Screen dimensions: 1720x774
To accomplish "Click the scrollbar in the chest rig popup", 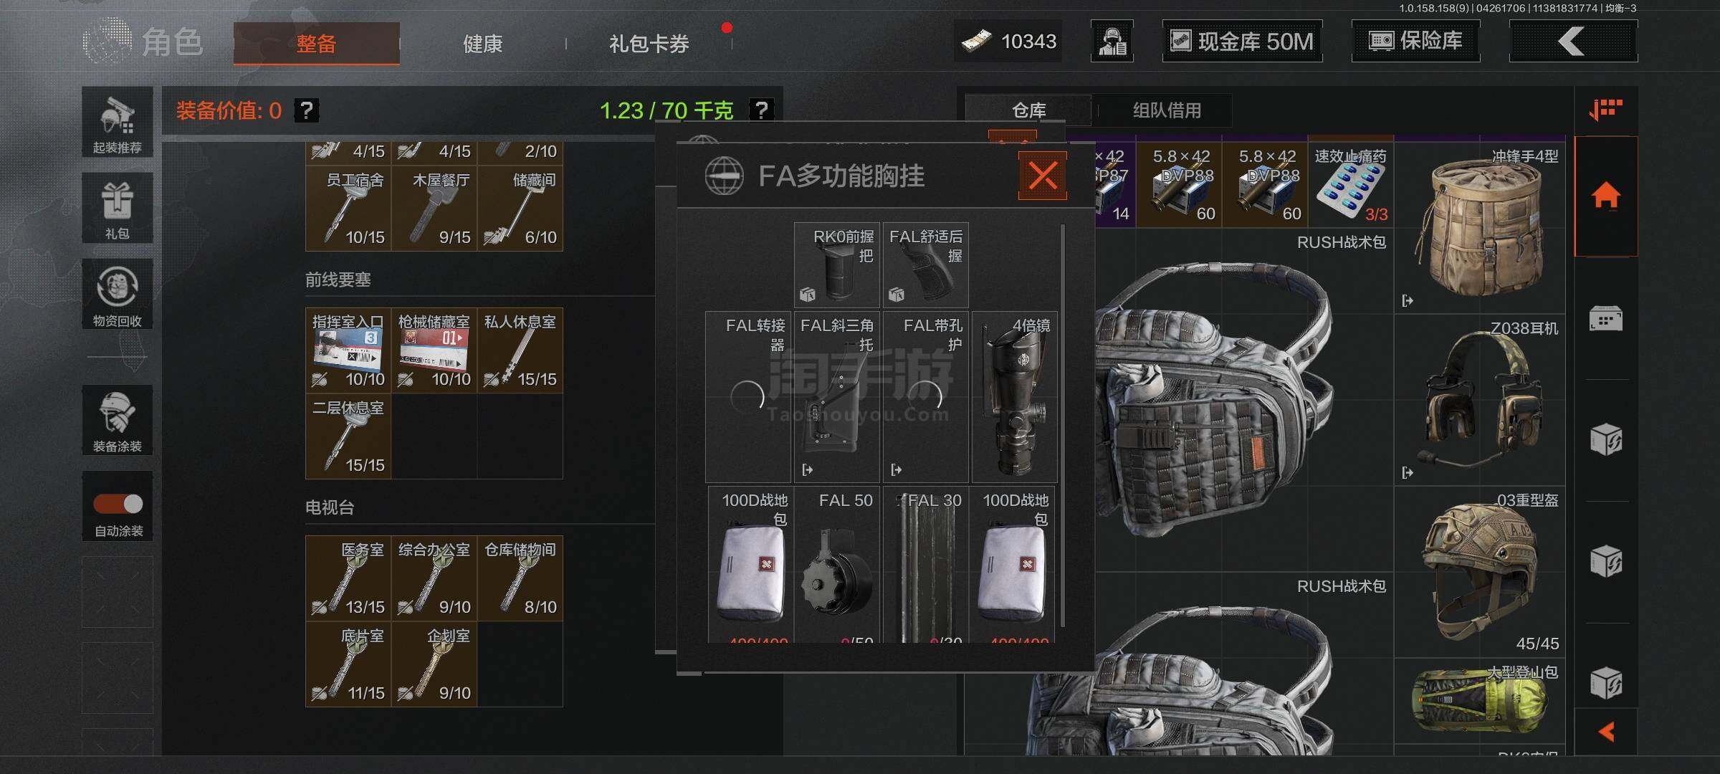I will click(x=1062, y=426).
